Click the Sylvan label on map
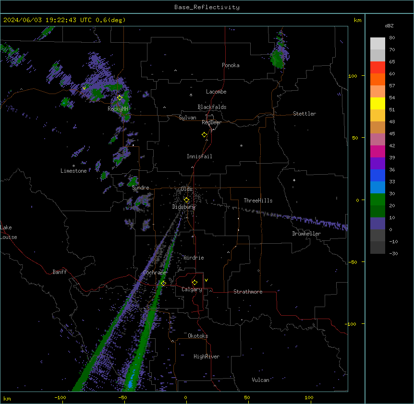 [187, 118]
